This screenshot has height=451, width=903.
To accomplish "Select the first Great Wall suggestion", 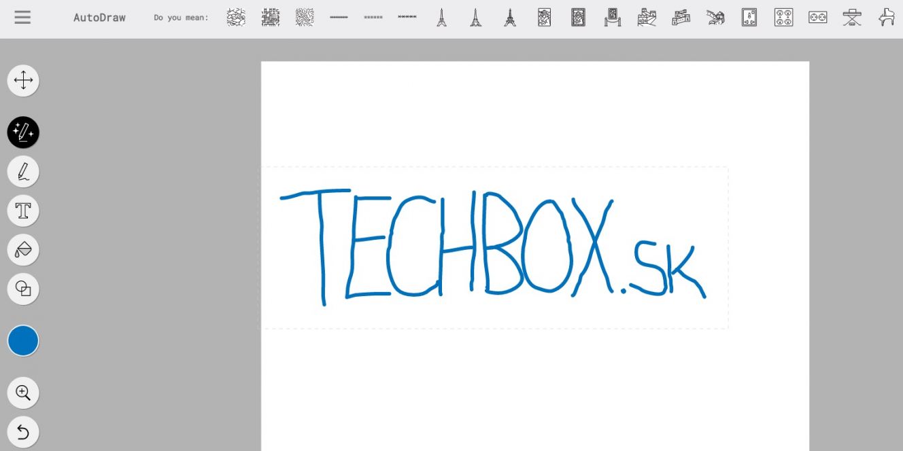I will 647,17.
